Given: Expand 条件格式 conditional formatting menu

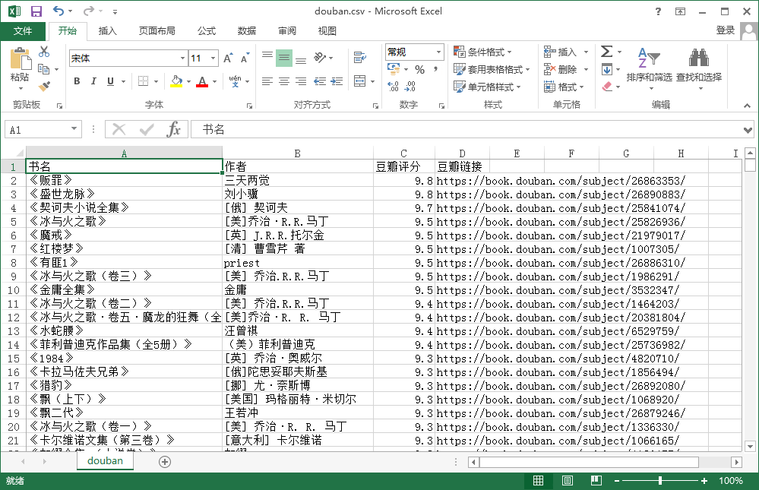Looking at the screenshot, I should pos(482,52).
